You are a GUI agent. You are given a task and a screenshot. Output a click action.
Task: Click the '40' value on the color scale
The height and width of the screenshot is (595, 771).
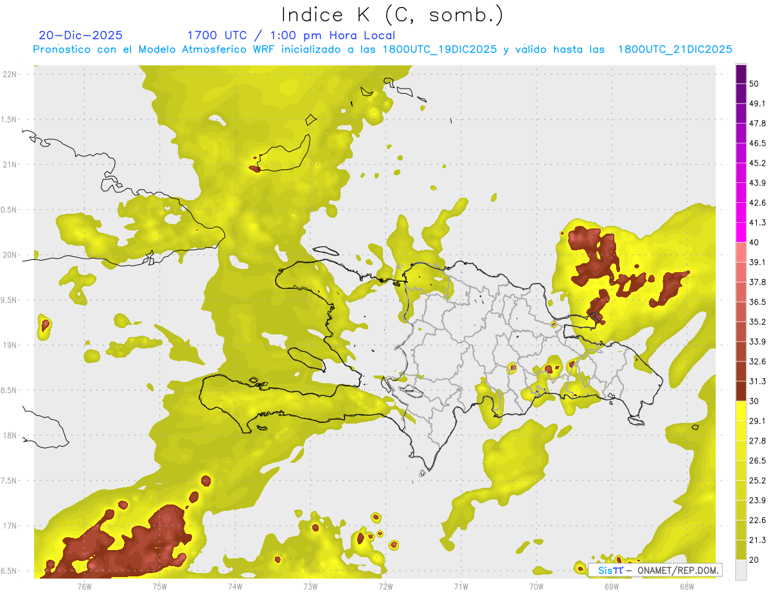[x=755, y=243]
